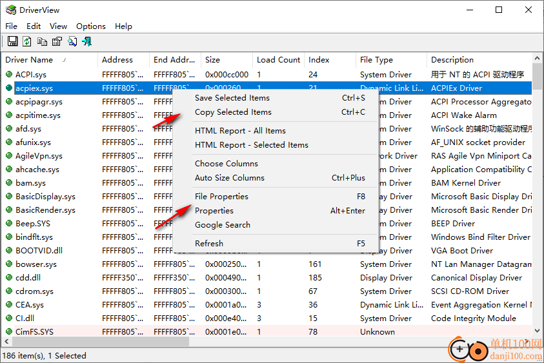Click the 'VGA Boot Driver' description cell
This screenshot has width=544, height=363.
pyautogui.click(x=462, y=250)
